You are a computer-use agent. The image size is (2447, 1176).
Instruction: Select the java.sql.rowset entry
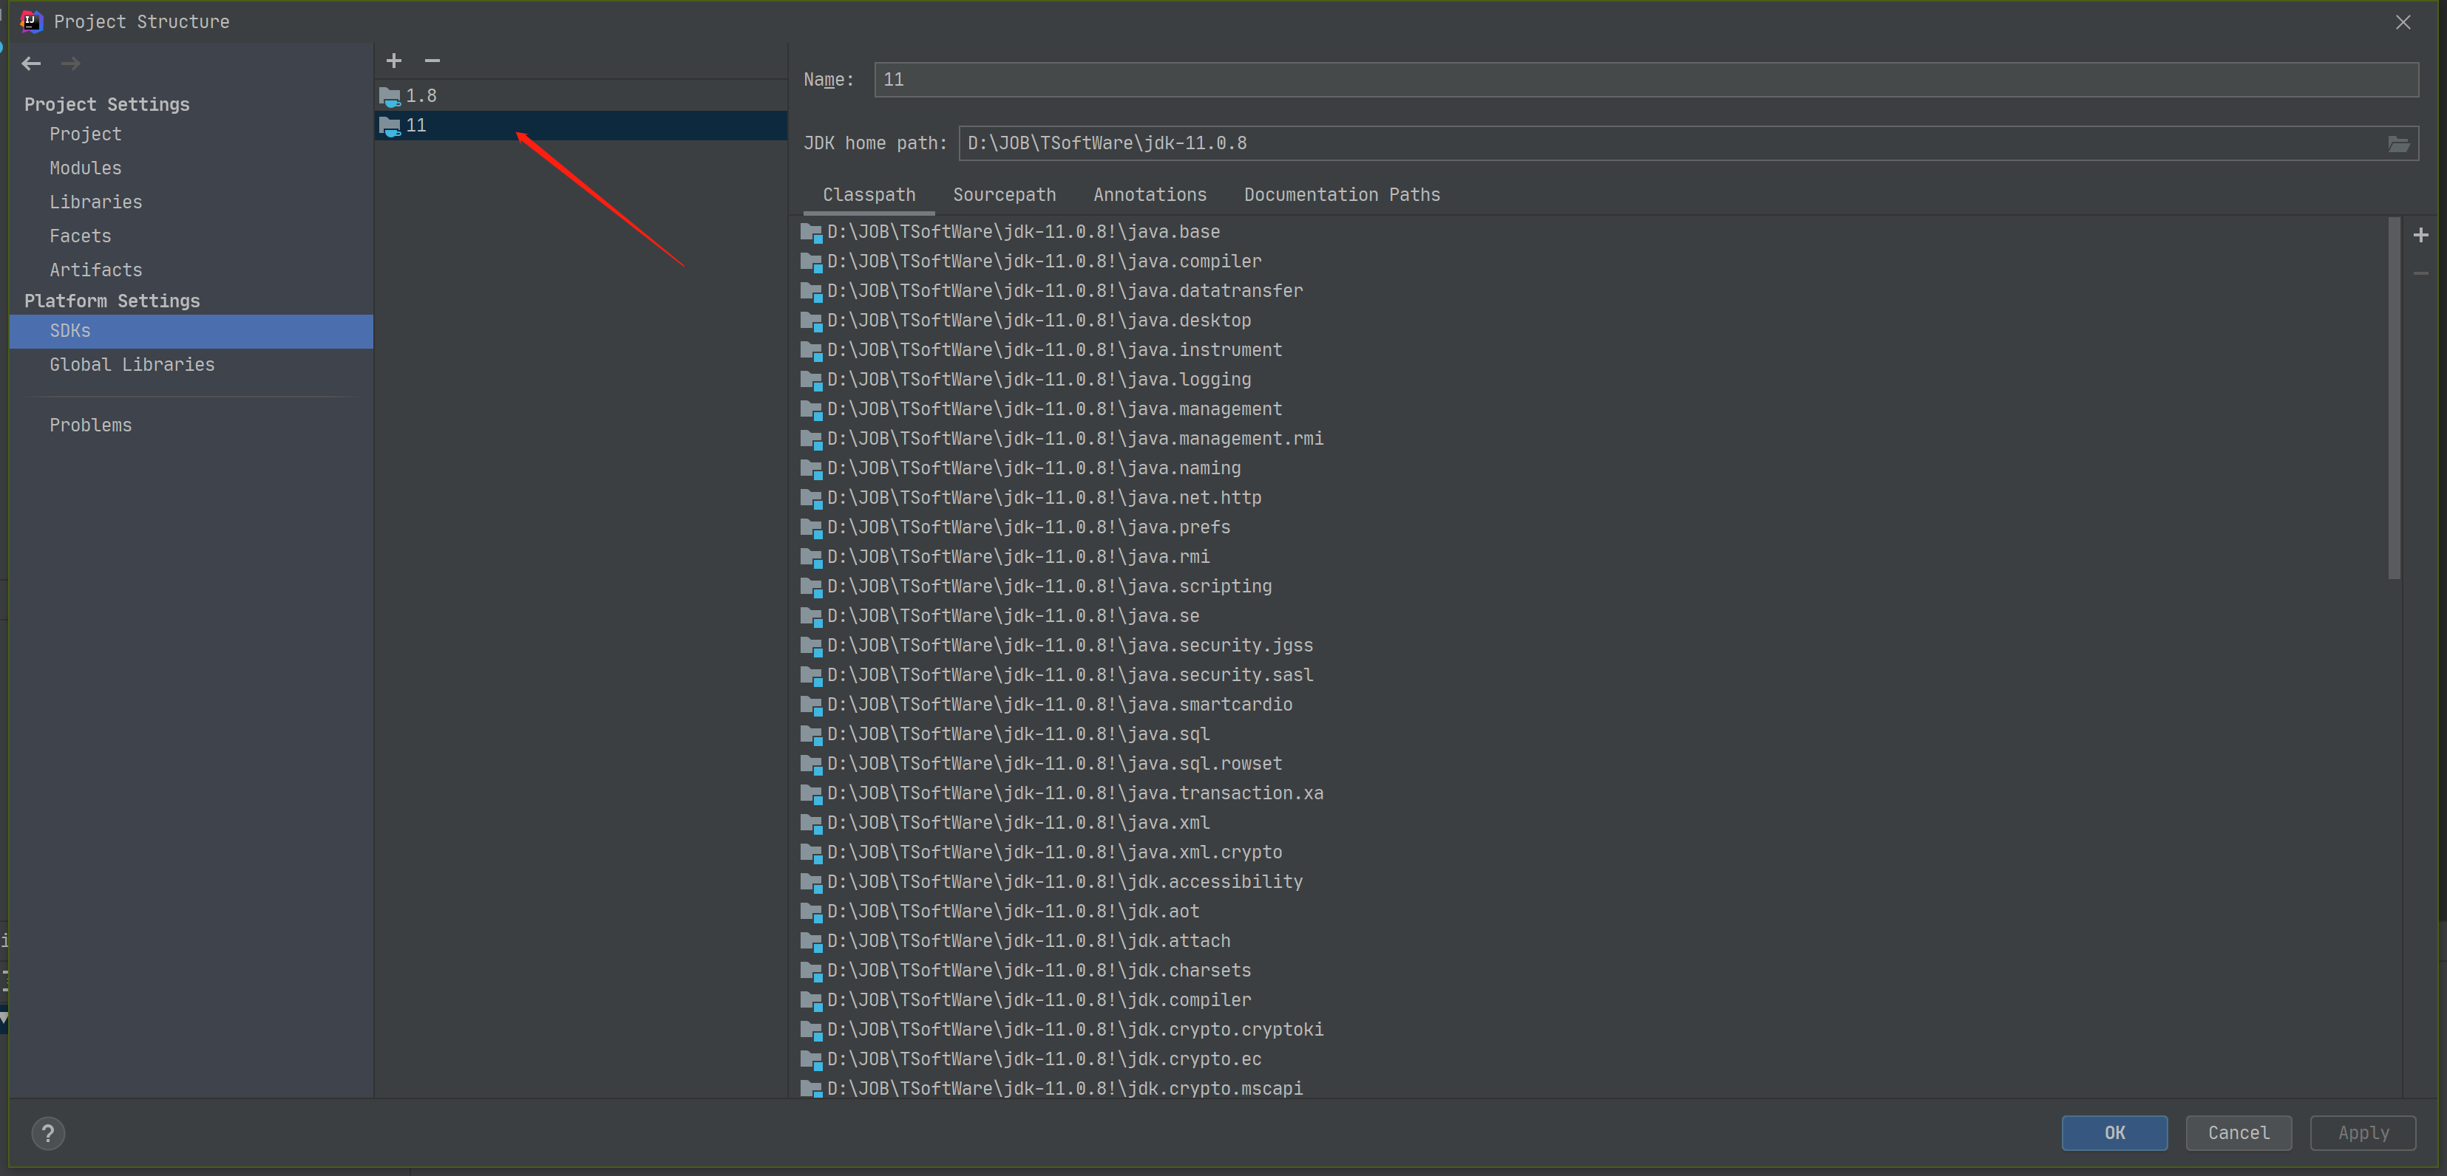[x=1053, y=763]
